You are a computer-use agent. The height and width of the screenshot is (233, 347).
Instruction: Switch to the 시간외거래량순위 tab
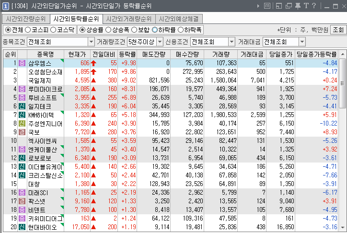[x=129, y=19]
